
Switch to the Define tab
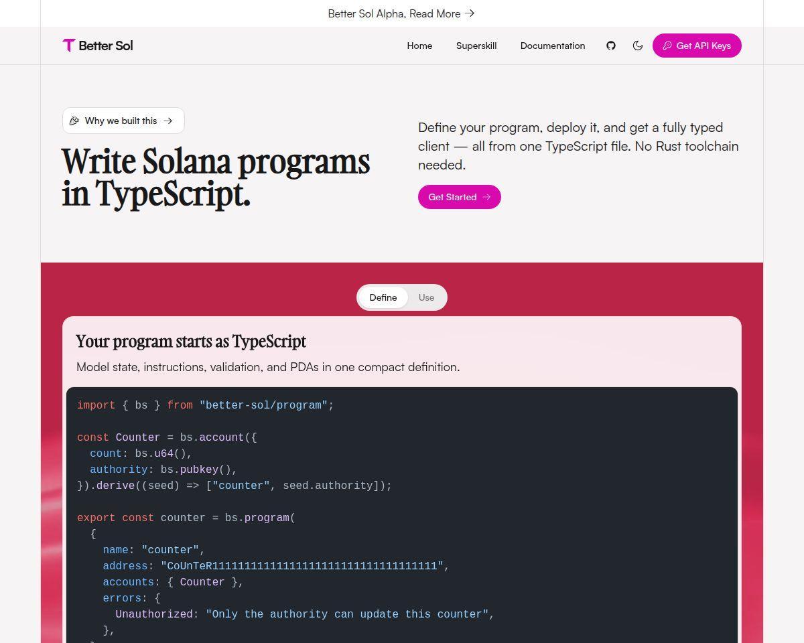pos(383,297)
